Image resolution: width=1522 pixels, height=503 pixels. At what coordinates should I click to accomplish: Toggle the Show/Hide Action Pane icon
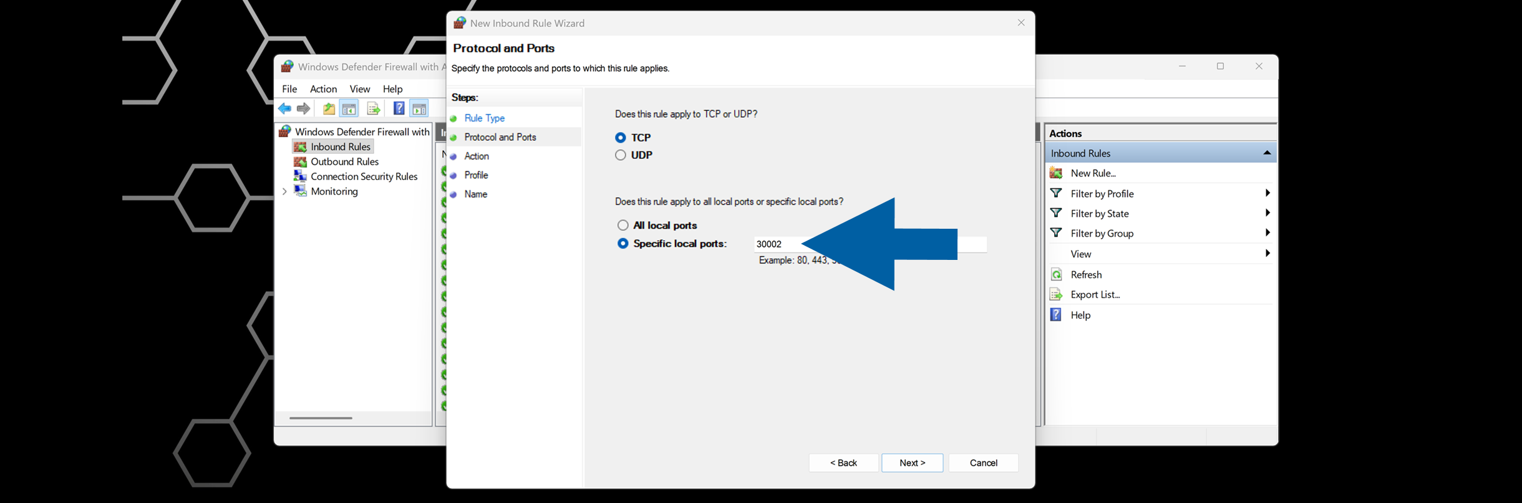pos(419,108)
